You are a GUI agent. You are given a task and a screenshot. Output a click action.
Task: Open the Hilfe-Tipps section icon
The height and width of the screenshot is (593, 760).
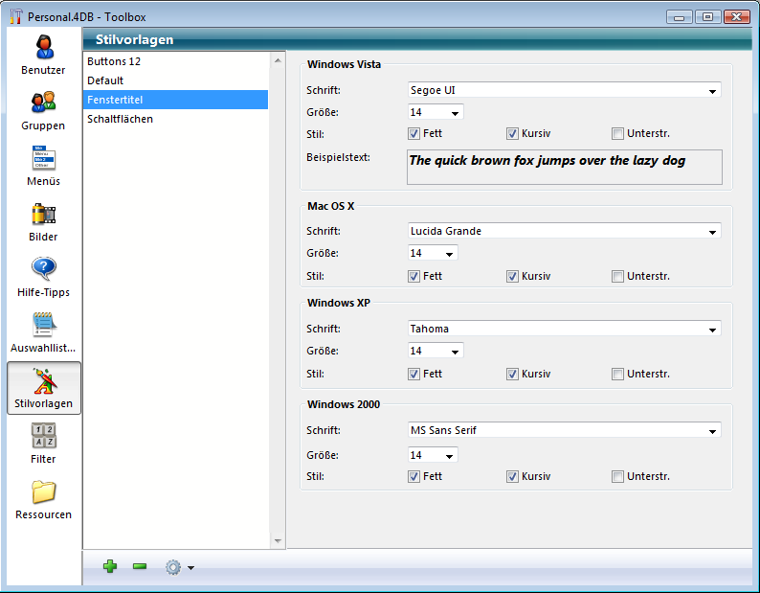43,270
